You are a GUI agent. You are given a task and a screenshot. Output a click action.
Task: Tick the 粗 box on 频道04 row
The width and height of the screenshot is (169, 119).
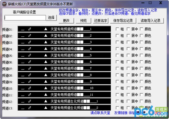pyautogui.click(x=117, y=49)
